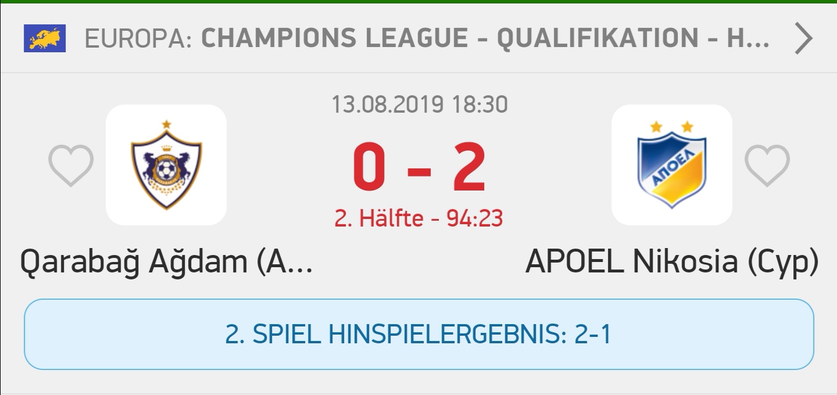Open the APOEL shield crest
The image size is (837, 395).
point(672,165)
